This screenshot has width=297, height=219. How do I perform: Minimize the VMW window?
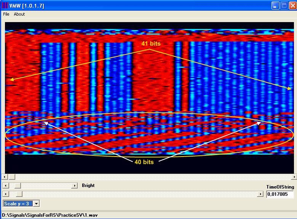(275, 5)
